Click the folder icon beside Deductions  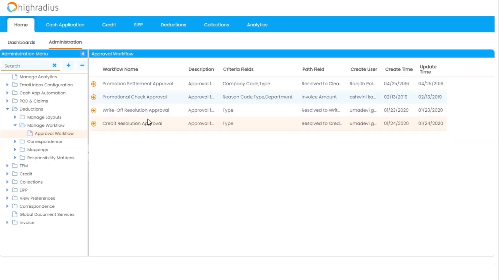tap(15, 109)
